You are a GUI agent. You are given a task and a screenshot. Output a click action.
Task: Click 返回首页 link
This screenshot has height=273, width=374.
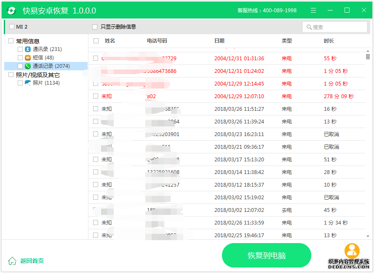tap(32, 261)
